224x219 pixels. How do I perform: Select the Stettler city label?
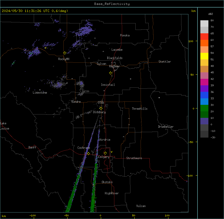165,62
